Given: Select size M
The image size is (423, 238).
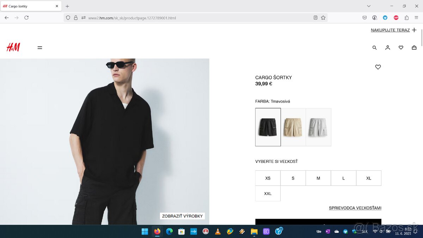Looking at the screenshot, I should tap(318, 178).
